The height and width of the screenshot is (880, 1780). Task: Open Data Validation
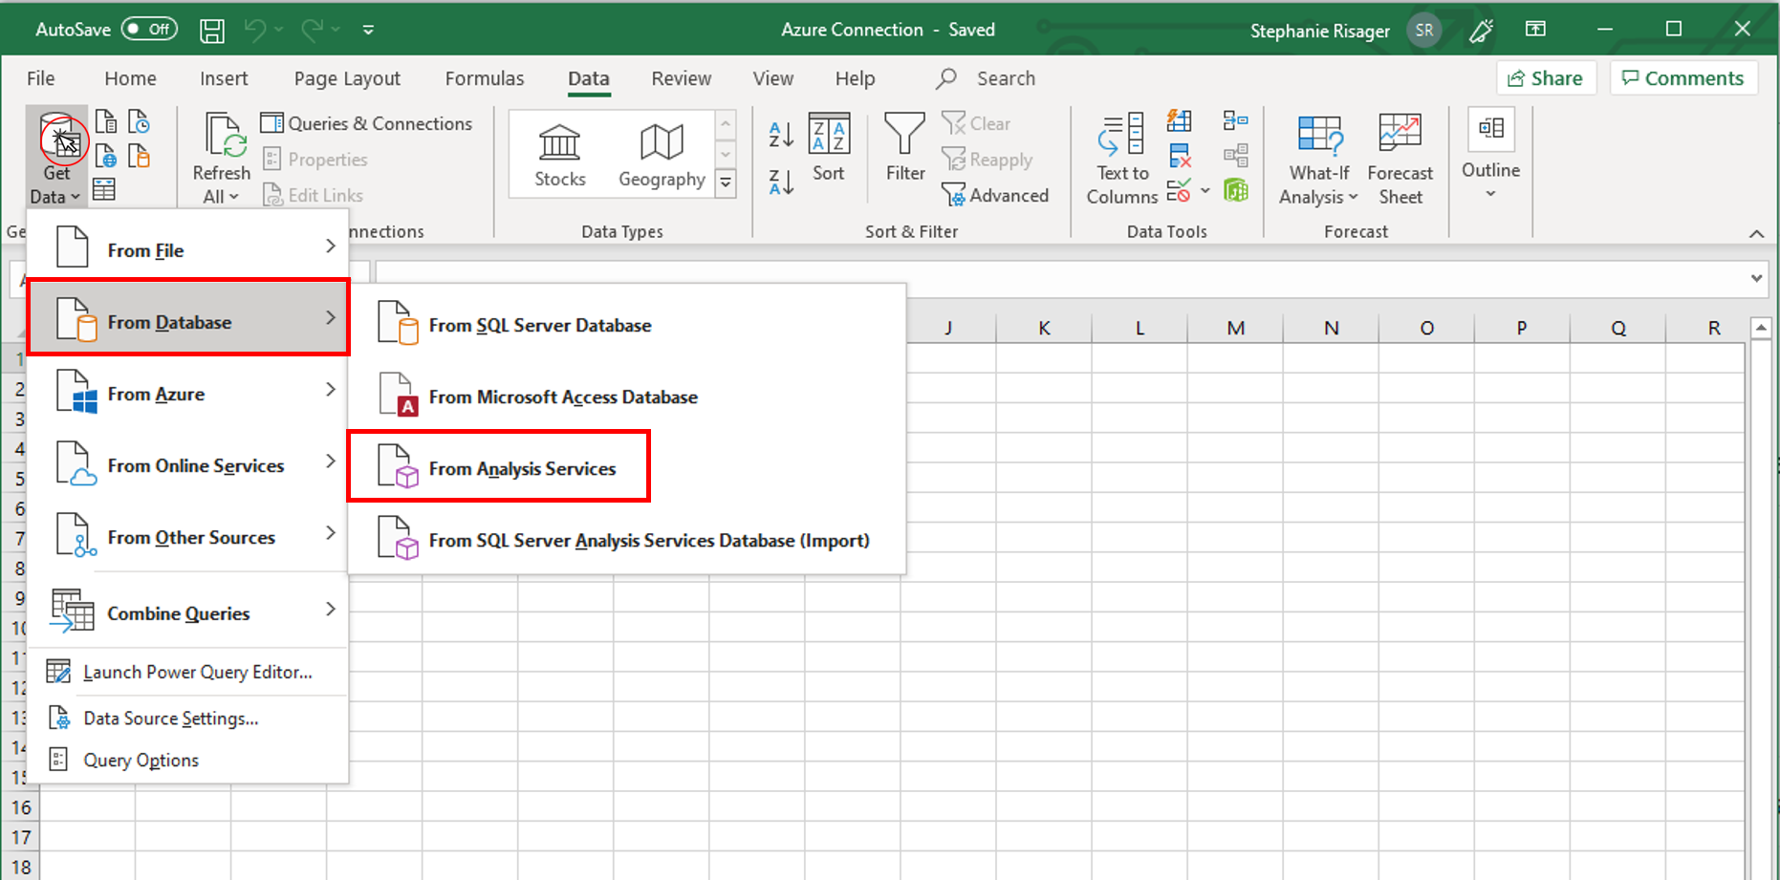pos(1179,189)
